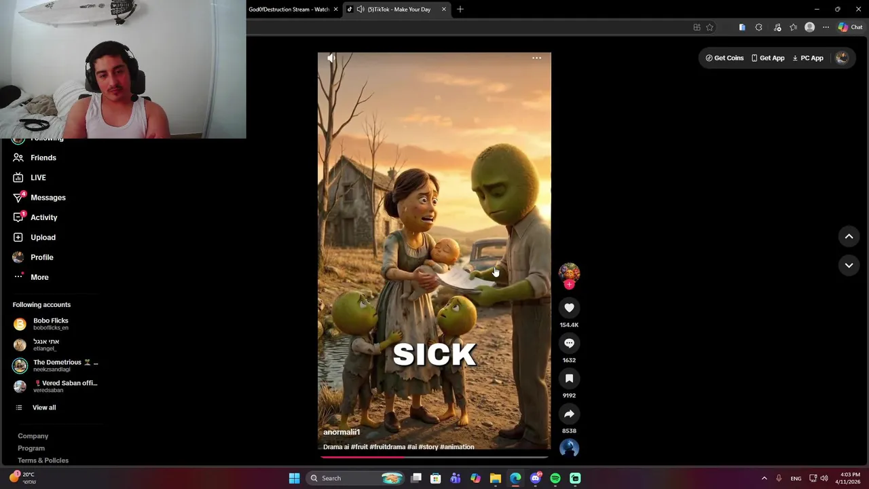This screenshot has width=869, height=489.
Task: Open the three-dot menu on video
Action: 536,58
